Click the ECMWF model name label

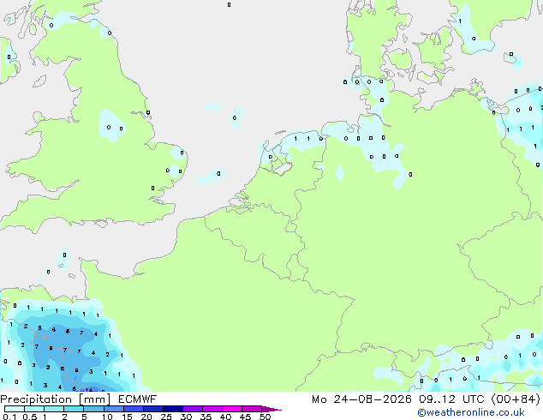click(138, 399)
